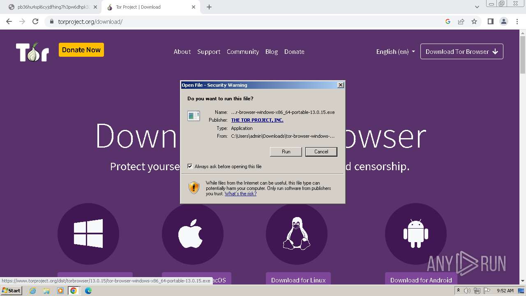Image resolution: width=526 pixels, height=296 pixels.
Task: Click the Windows logo download circle
Action: 88,234
